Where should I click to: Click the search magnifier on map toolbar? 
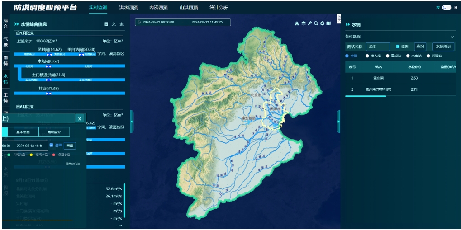coord(316,23)
